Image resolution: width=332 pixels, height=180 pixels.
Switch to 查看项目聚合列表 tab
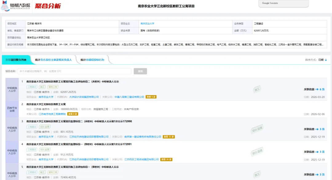click(x=16, y=60)
